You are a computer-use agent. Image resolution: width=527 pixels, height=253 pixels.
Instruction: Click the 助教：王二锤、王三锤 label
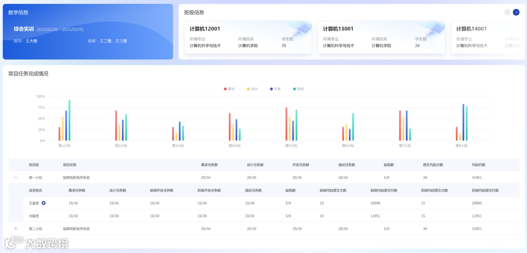point(107,41)
